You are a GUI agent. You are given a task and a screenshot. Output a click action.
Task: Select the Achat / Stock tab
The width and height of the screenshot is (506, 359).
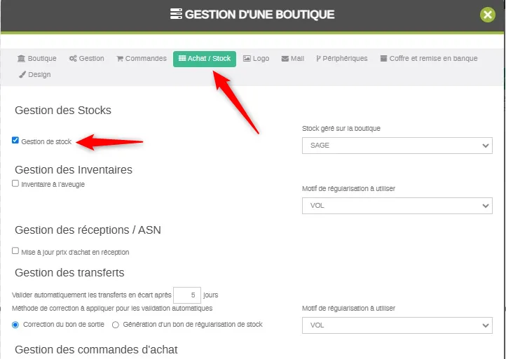pyautogui.click(x=205, y=59)
